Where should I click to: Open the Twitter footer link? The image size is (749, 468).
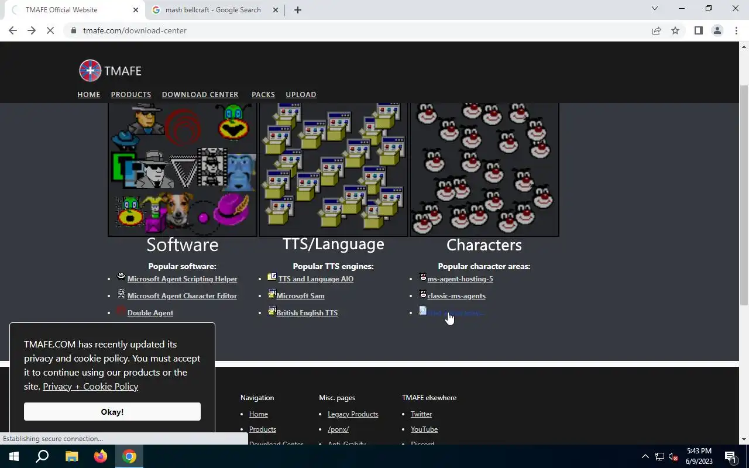[x=421, y=414]
